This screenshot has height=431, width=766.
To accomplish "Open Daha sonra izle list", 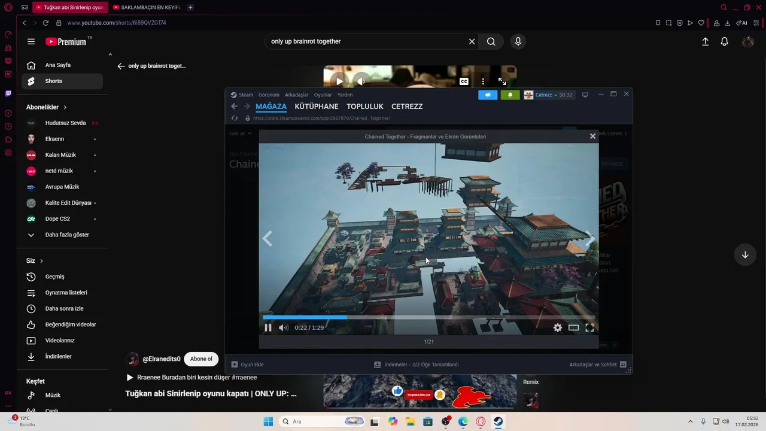I will 62,308.
